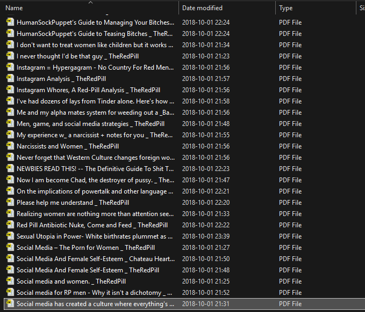
Task: Sort files by Date modified column
Action: pos(202,8)
